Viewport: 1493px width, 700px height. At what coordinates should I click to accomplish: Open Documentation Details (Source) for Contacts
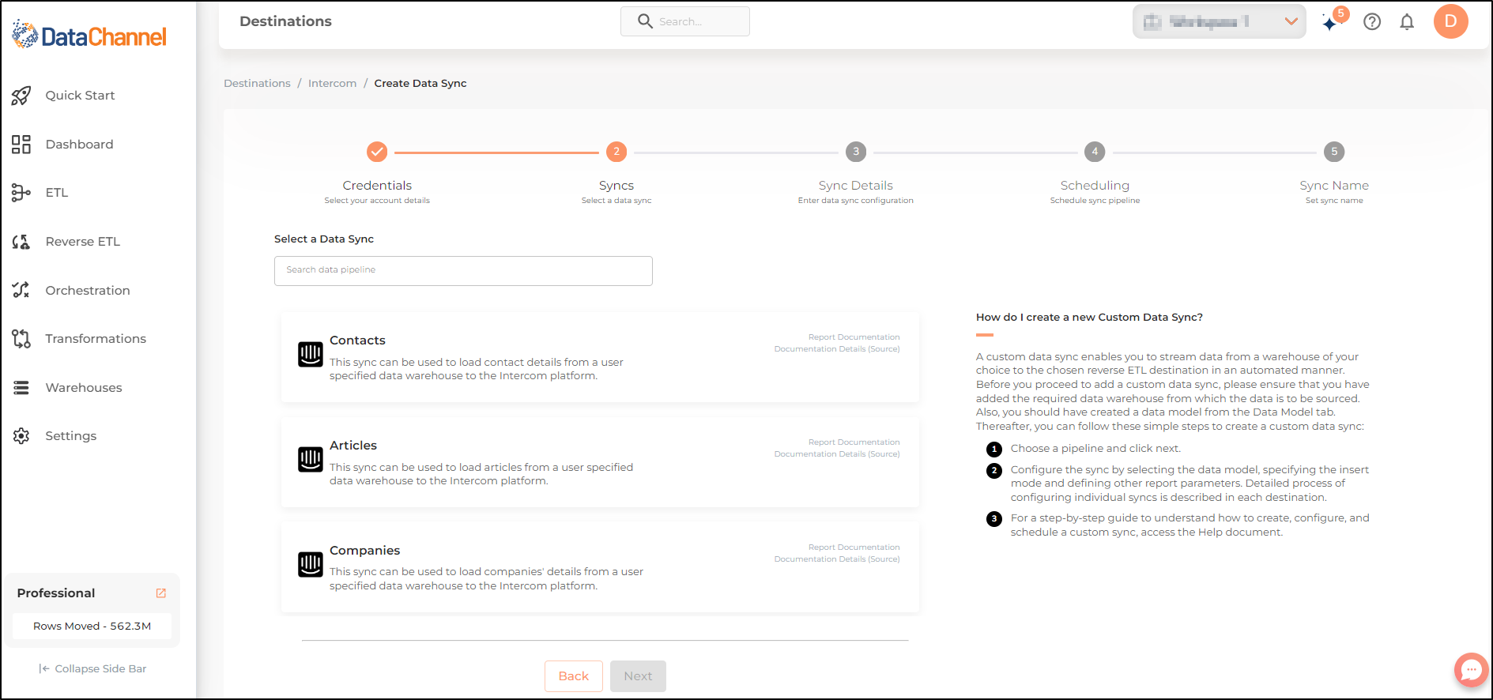837,349
